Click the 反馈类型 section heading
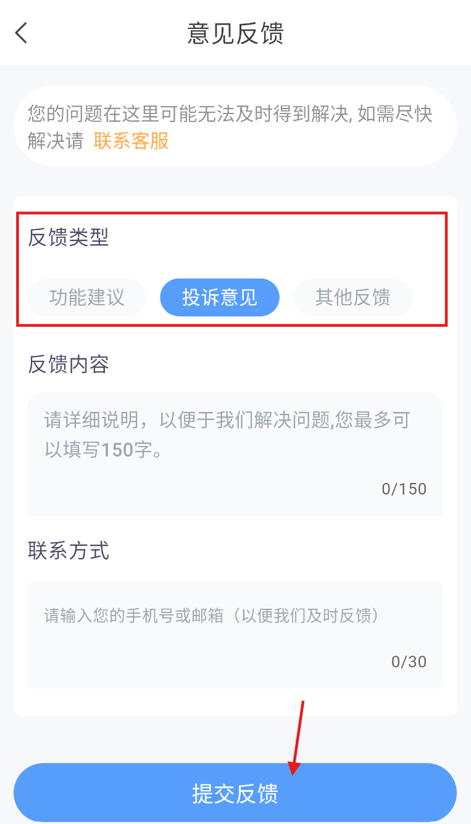The image size is (471, 824). click(69, 237)
